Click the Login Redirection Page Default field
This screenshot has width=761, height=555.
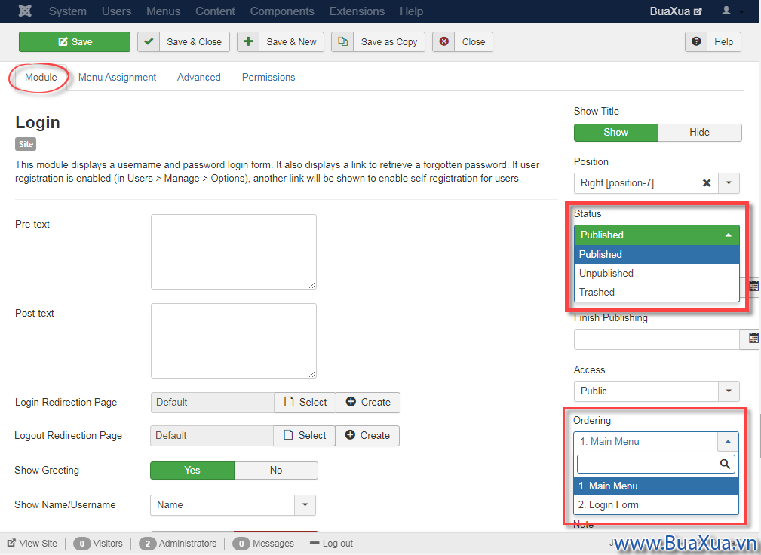[213, 402]
